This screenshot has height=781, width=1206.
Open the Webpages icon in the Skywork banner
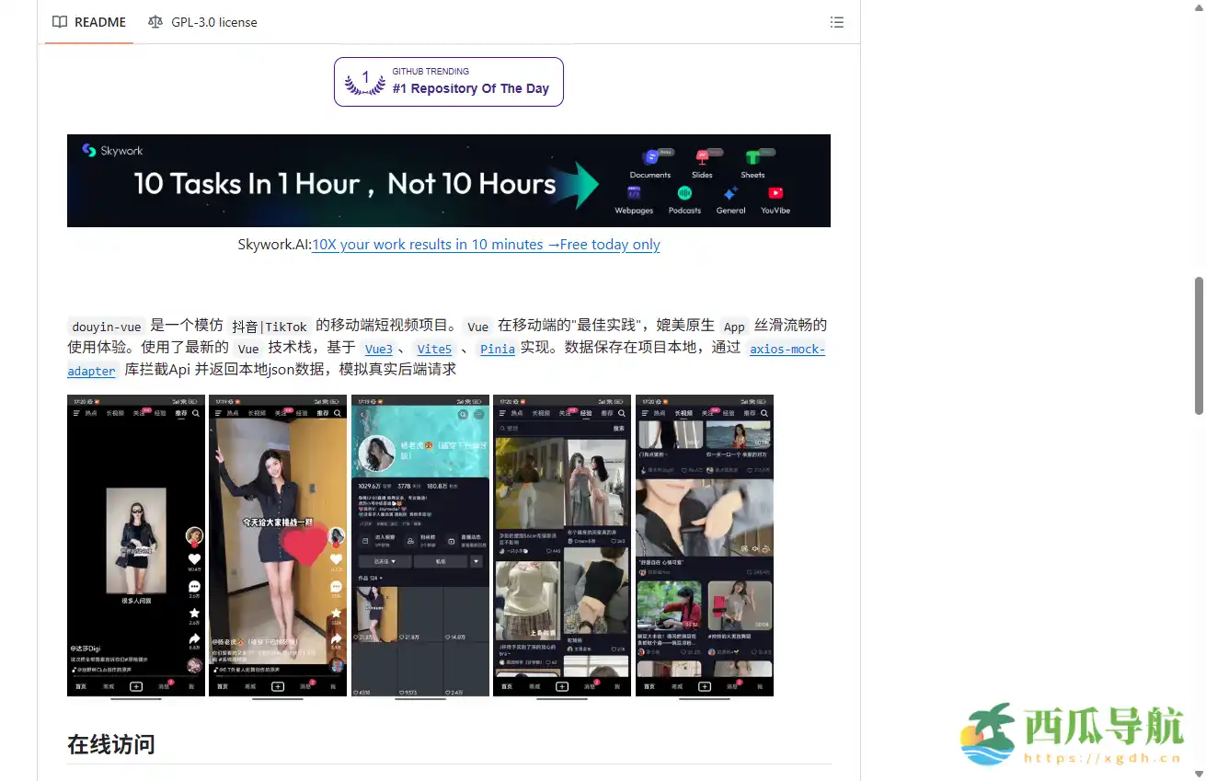(634, 193)
